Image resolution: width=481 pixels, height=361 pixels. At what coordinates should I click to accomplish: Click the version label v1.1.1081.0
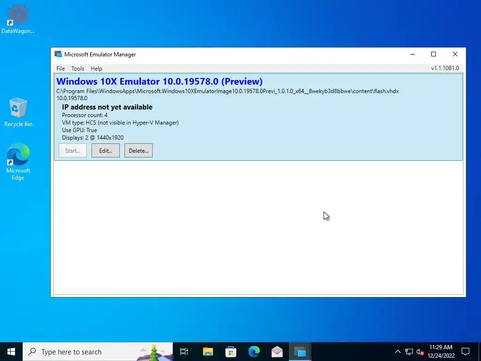[445, 68]
